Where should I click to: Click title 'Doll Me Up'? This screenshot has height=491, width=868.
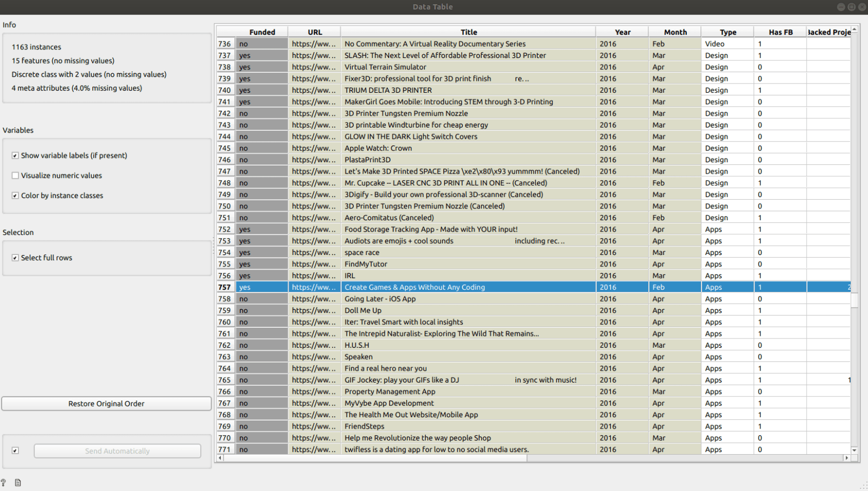coord(363,310)
